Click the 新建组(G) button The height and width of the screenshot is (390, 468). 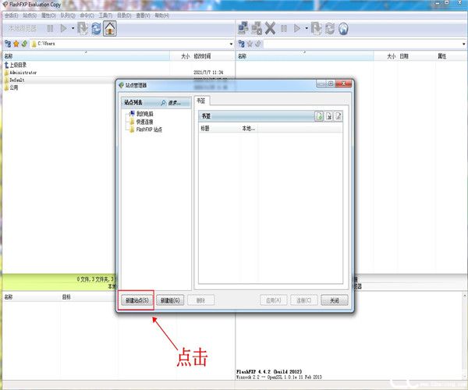[x=170, y=300]
